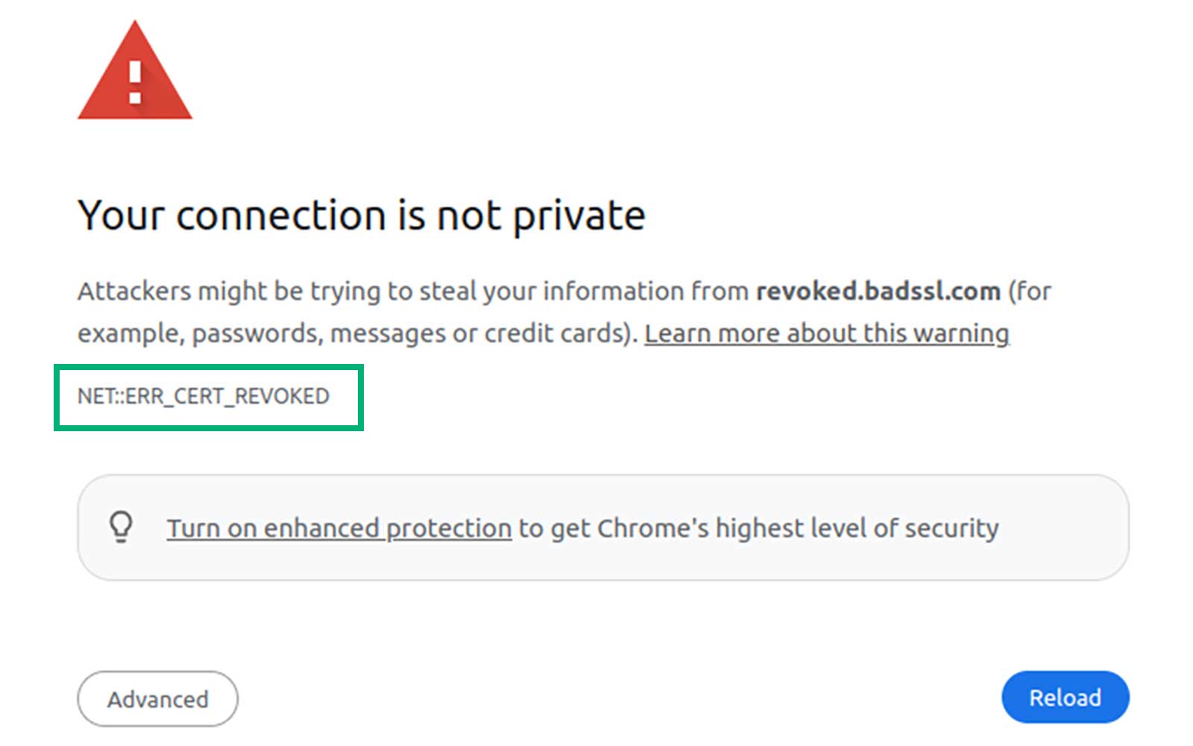Click the word "Your" starting the heading

tap(121, 216)
